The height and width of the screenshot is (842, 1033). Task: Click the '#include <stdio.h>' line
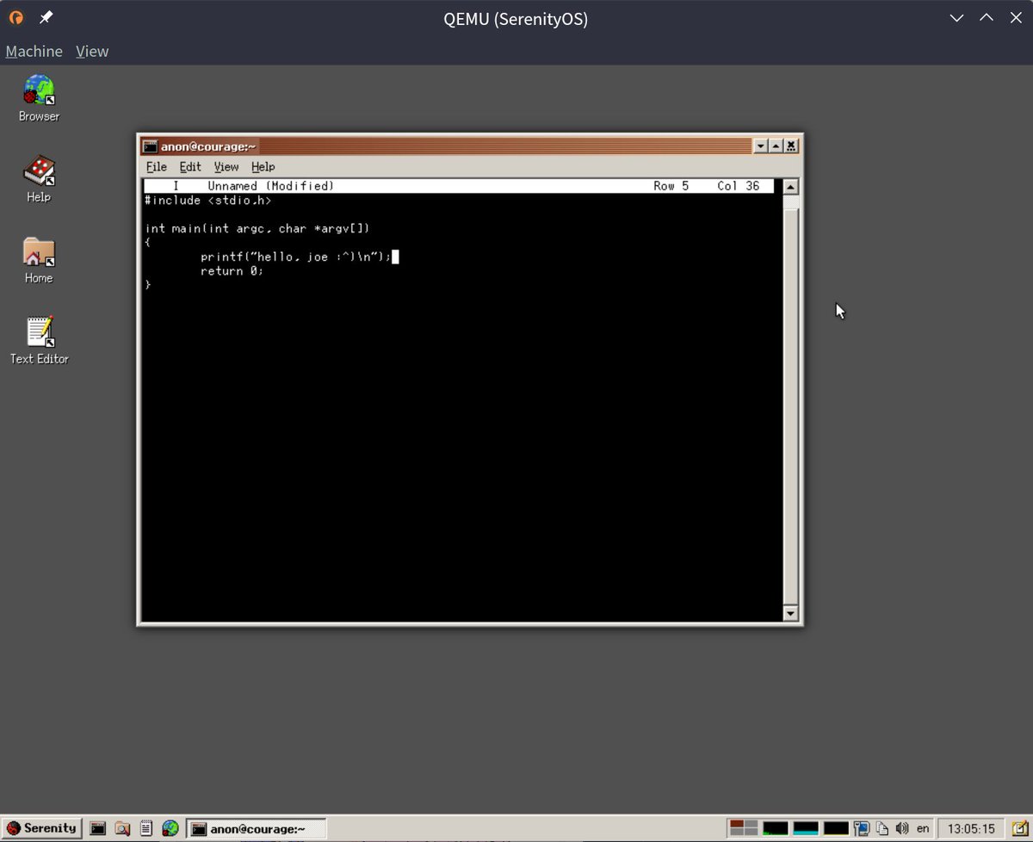(x=208, y=201)
